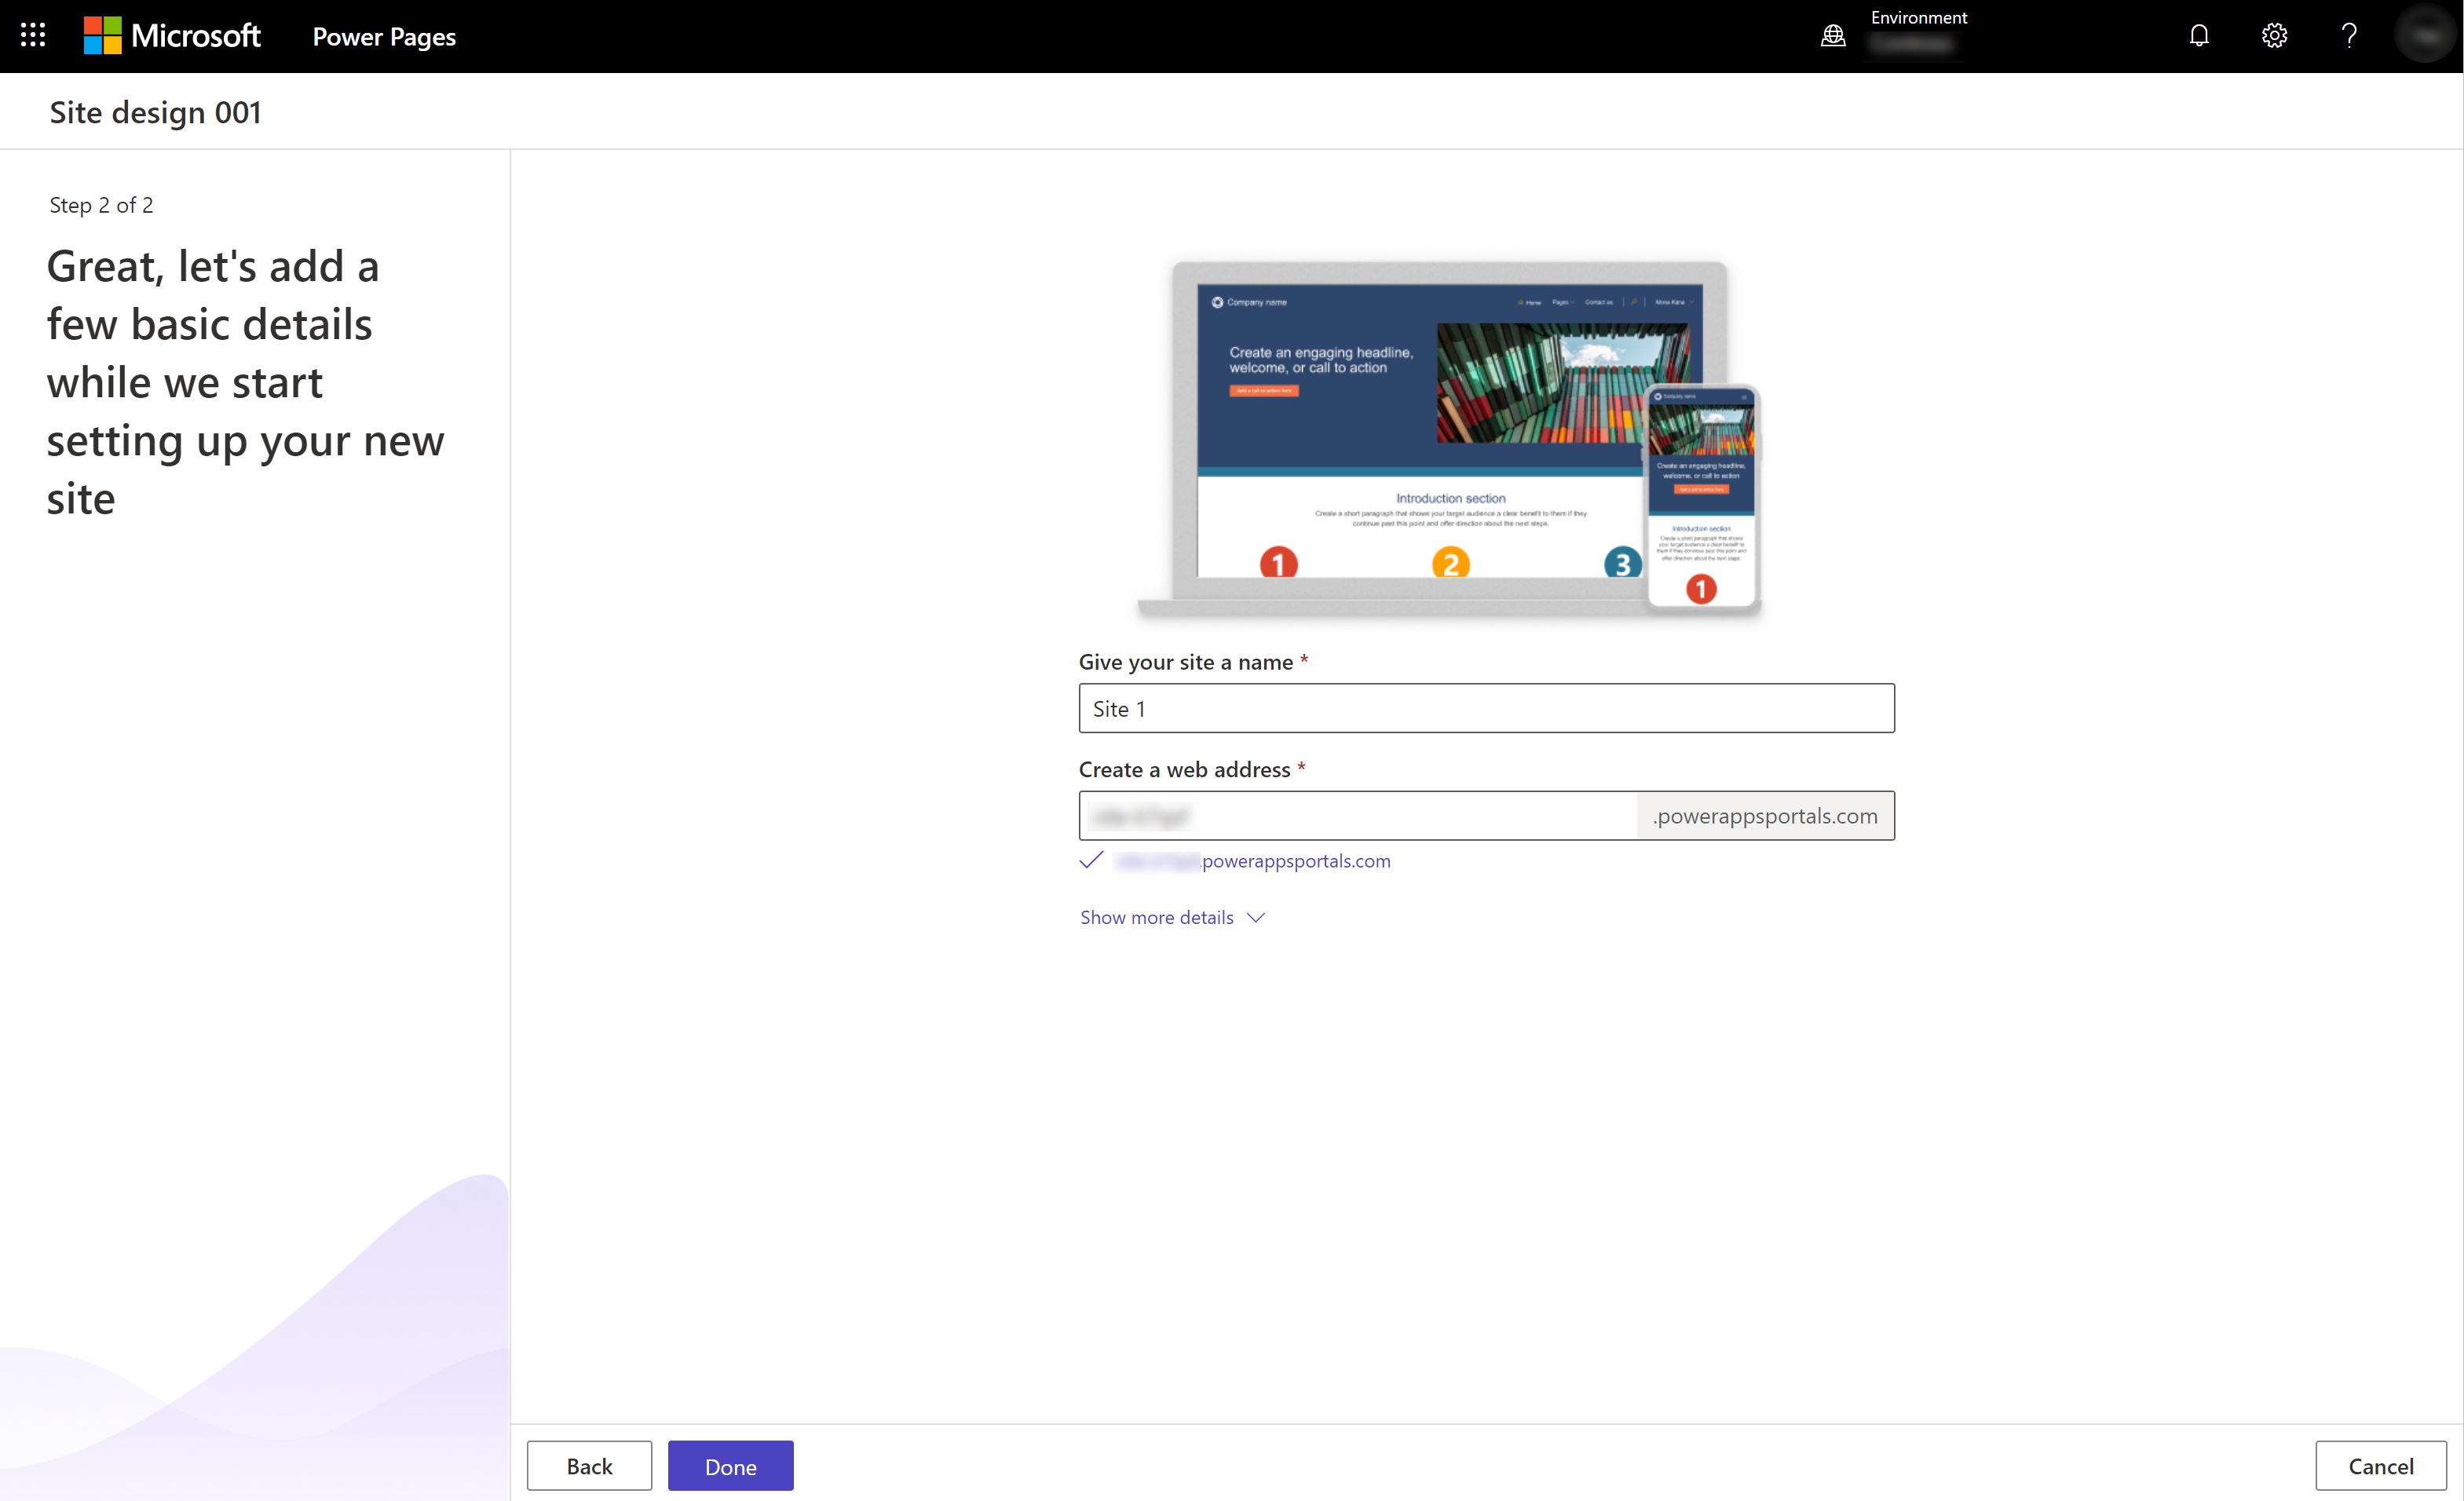The width and height of the screenshot is (2464, 1501).
Task: Click the Cancel link to abort
Action: click(x=2382, y=1466)
